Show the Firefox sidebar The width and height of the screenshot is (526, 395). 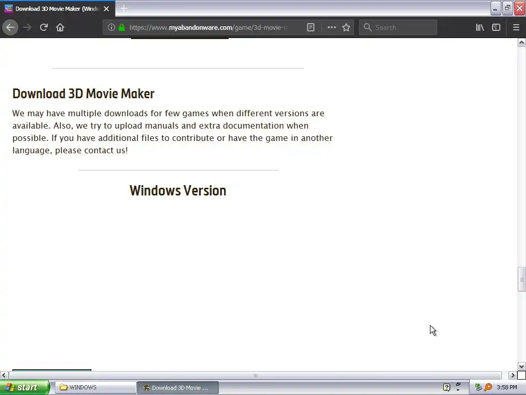496,27
